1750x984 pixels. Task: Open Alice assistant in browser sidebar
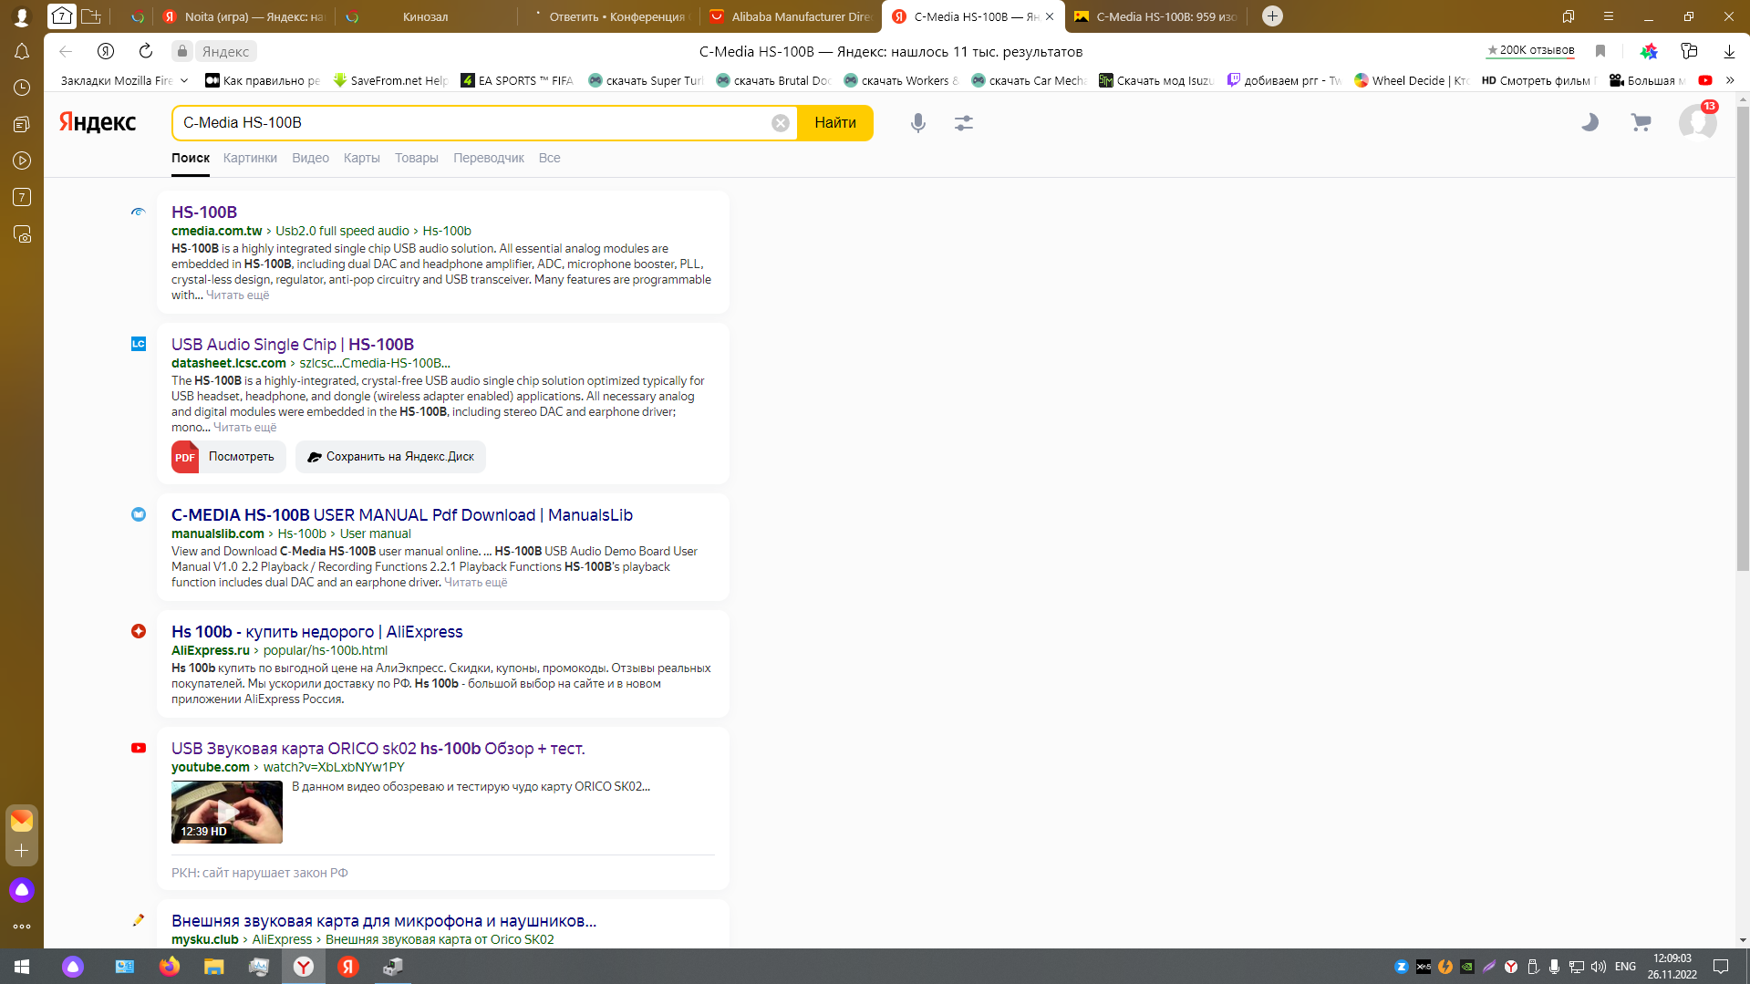pos(22,890)
